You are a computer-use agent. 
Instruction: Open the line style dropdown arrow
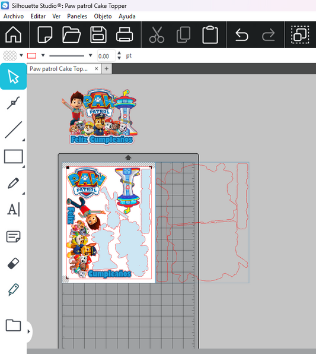[x=90, y=55]
